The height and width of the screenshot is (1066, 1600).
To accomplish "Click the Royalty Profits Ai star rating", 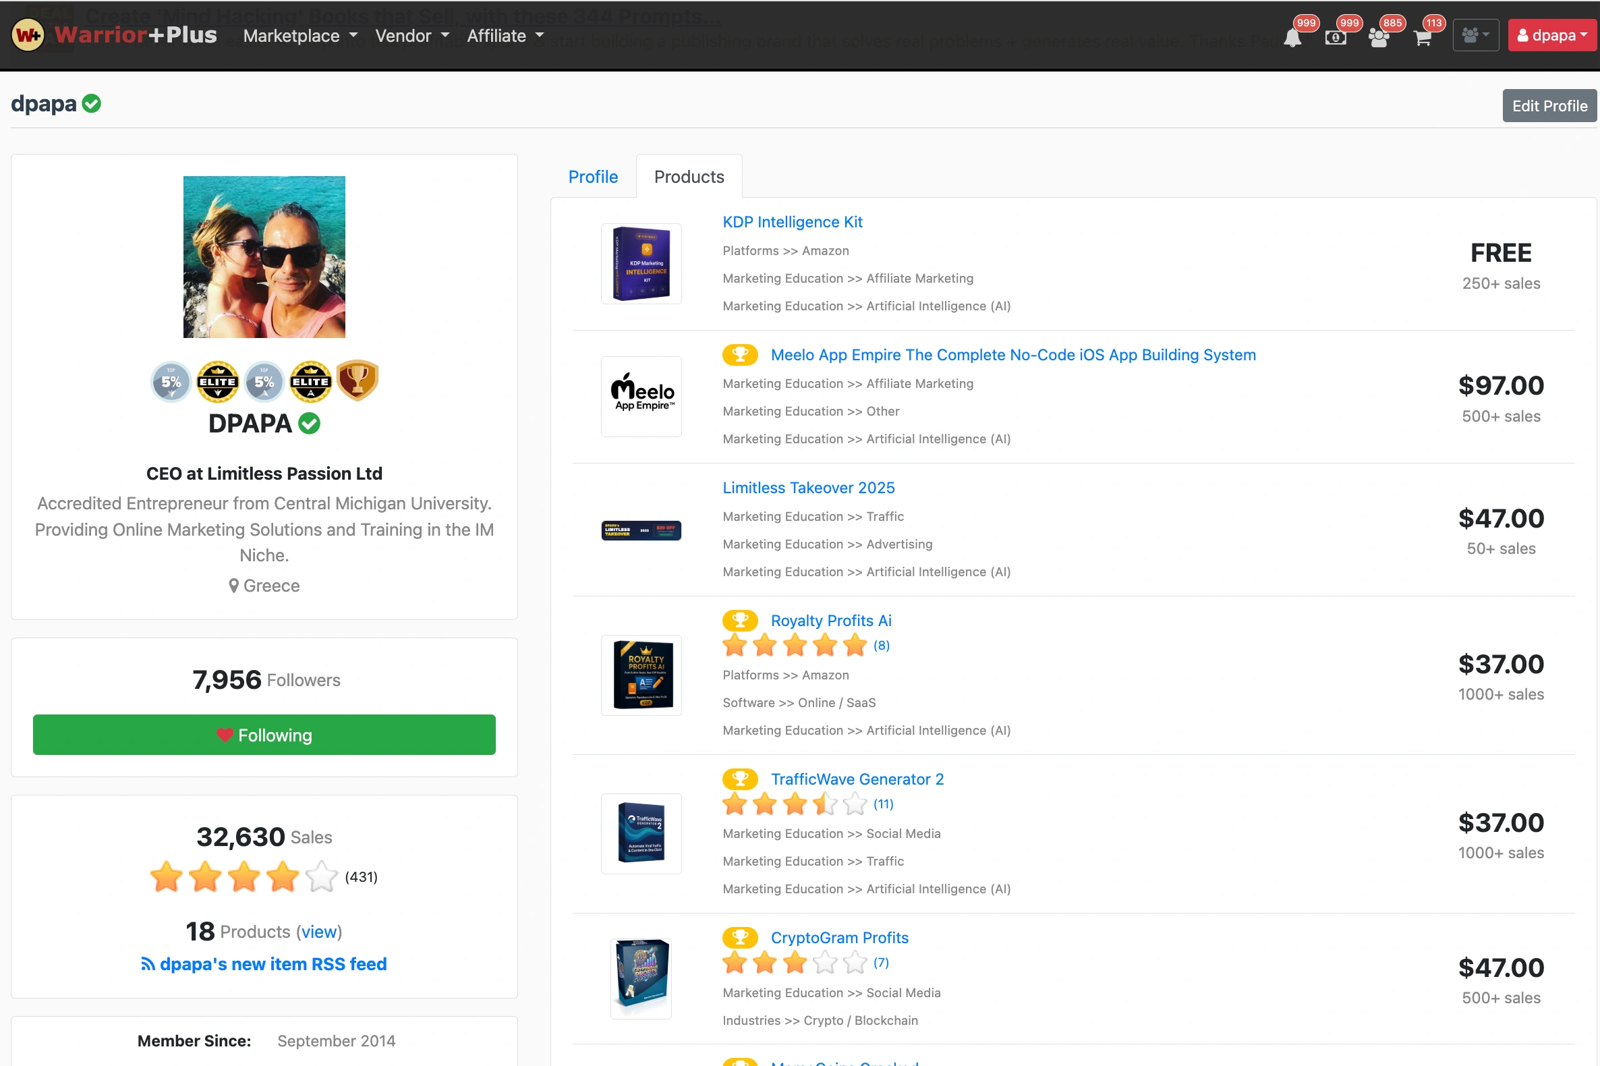I will click(795, 645).
